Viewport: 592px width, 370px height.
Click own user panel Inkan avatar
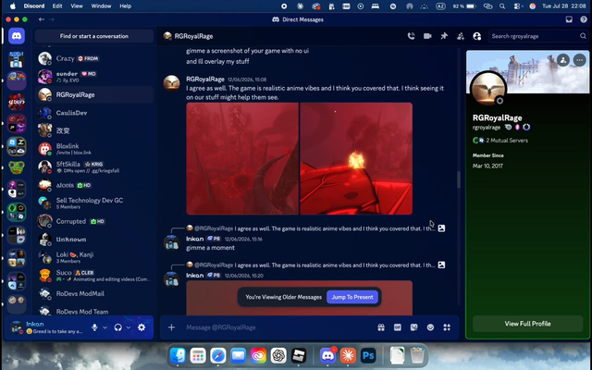click(17, 327)
